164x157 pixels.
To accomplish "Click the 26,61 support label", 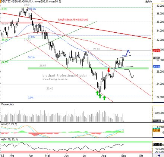I will point(43,66).
